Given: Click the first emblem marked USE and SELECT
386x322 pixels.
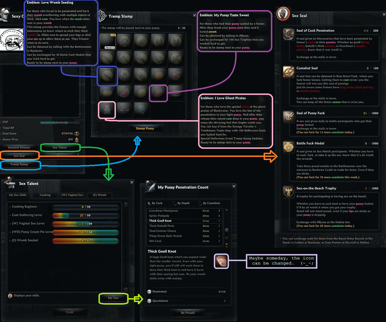Looking at the screenshot, I should [107, 42].
